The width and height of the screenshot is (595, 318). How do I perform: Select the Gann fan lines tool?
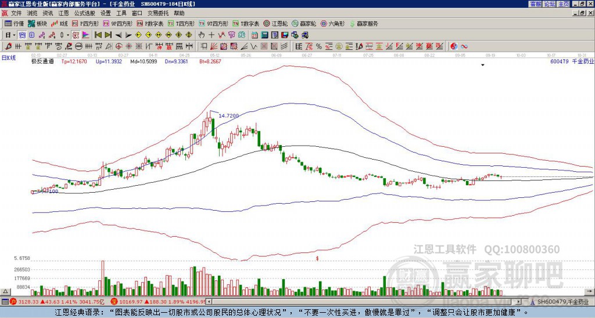(x=214, y=46)
